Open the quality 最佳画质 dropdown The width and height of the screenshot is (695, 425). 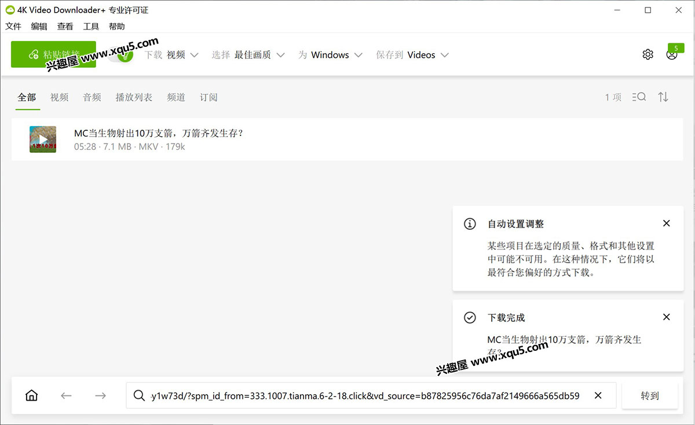coord(259,55)
